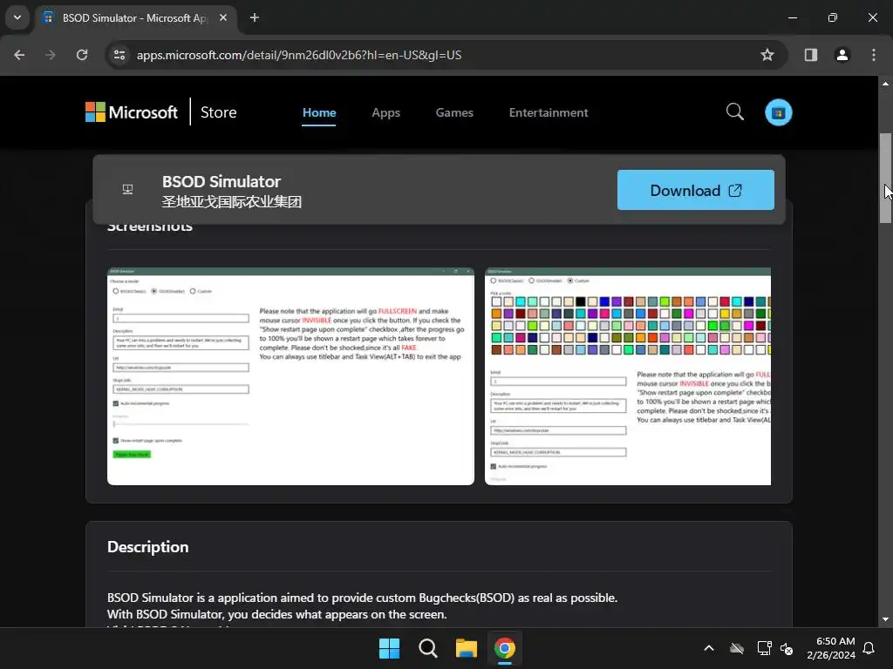Viewport: 893px width, 669px height.
Task: Close the BSOD Simulator tab
Action: 223,17
